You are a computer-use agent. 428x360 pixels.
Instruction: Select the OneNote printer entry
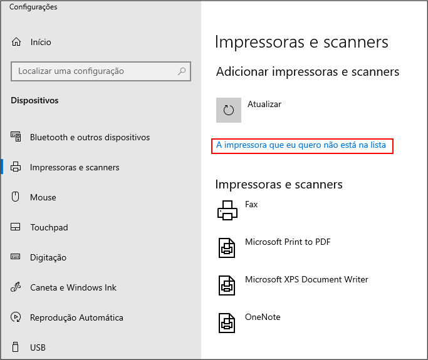coord(263,317)
